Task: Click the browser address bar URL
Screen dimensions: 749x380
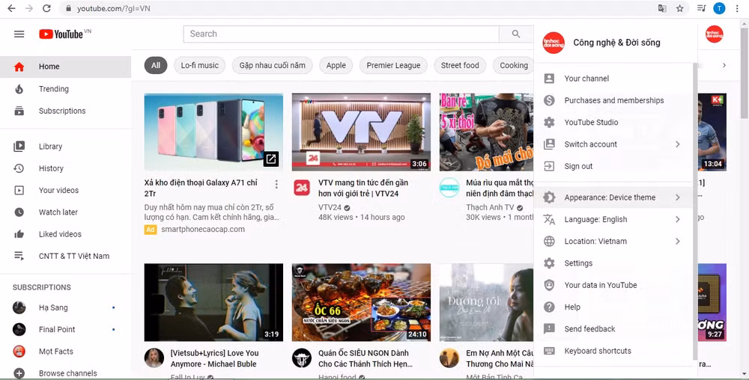Action: coord(114,8)
